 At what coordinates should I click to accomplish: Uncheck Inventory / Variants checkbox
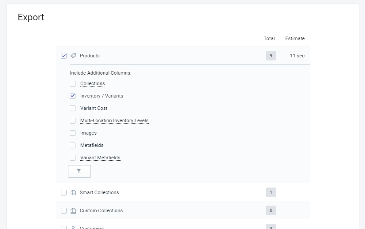(x=73, y=96)
